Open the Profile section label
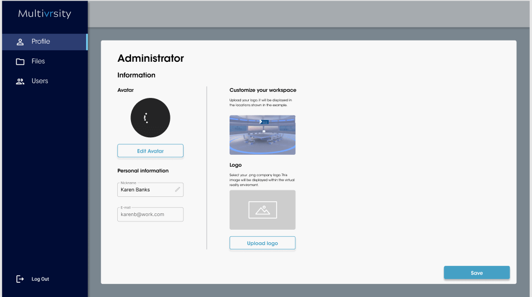532x297 pixels. pyautogui.click(x=41, y=42)
